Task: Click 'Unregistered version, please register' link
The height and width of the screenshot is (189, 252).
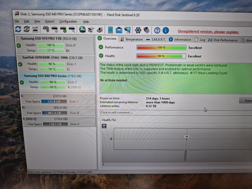Action: 208,32
